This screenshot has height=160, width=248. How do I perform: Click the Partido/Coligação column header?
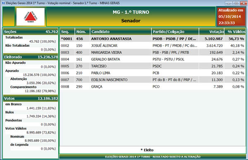175,32
